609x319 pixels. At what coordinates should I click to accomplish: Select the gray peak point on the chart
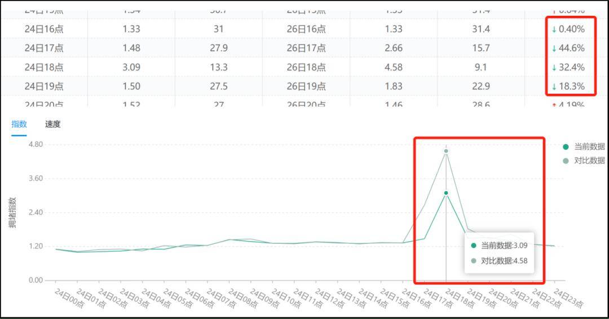click(x=446, y=151)
